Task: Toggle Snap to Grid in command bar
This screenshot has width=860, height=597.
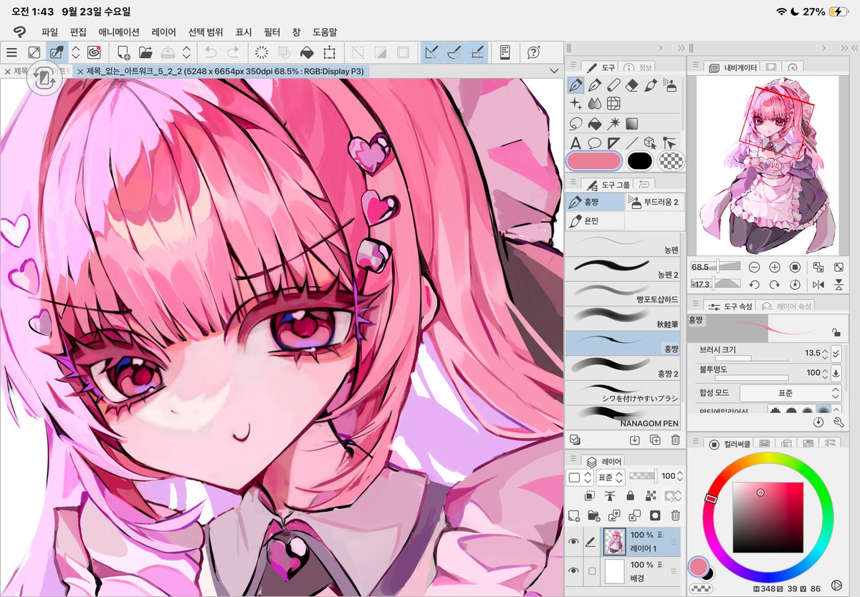Action: coord(477,52)
